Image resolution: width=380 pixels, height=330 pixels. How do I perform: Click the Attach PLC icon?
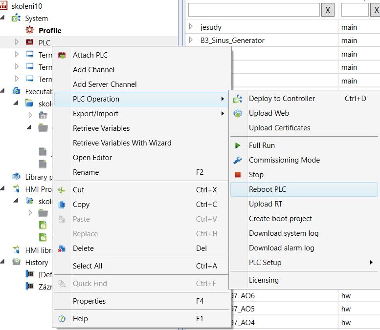point(62,55)
